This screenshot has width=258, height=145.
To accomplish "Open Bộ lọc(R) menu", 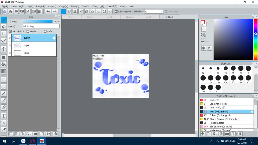I will (41, 6).
